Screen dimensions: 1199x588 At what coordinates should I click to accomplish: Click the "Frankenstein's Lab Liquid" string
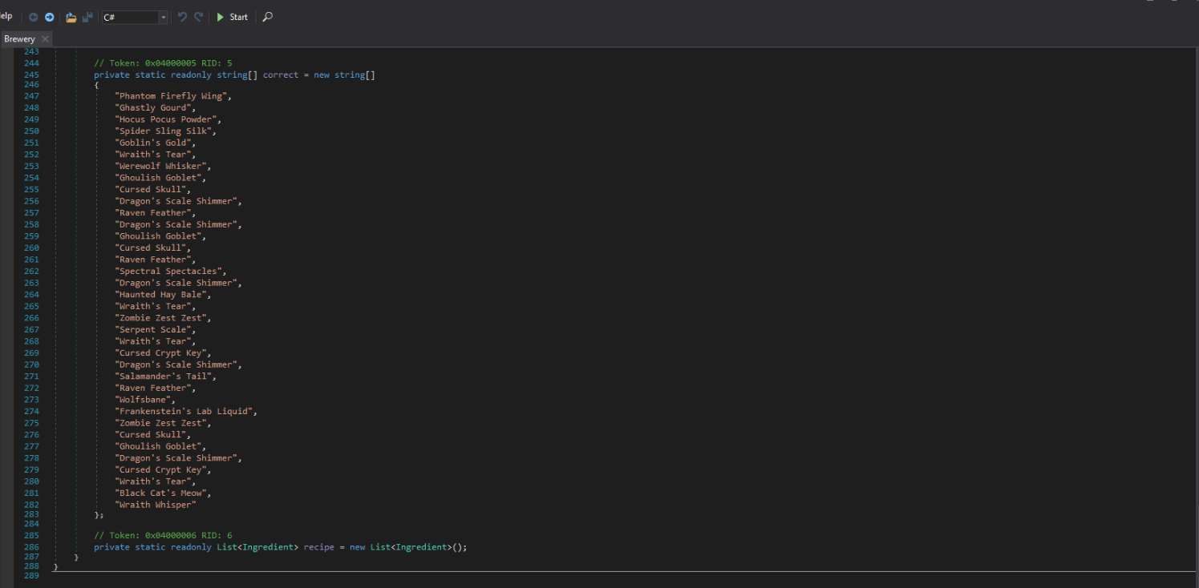185,412
